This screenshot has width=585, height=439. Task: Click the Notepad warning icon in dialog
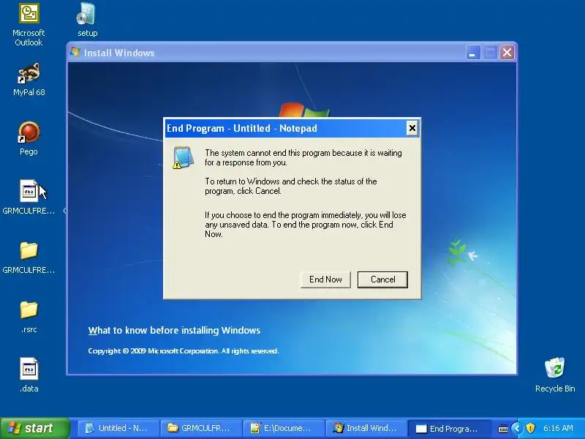coord(183,157)
